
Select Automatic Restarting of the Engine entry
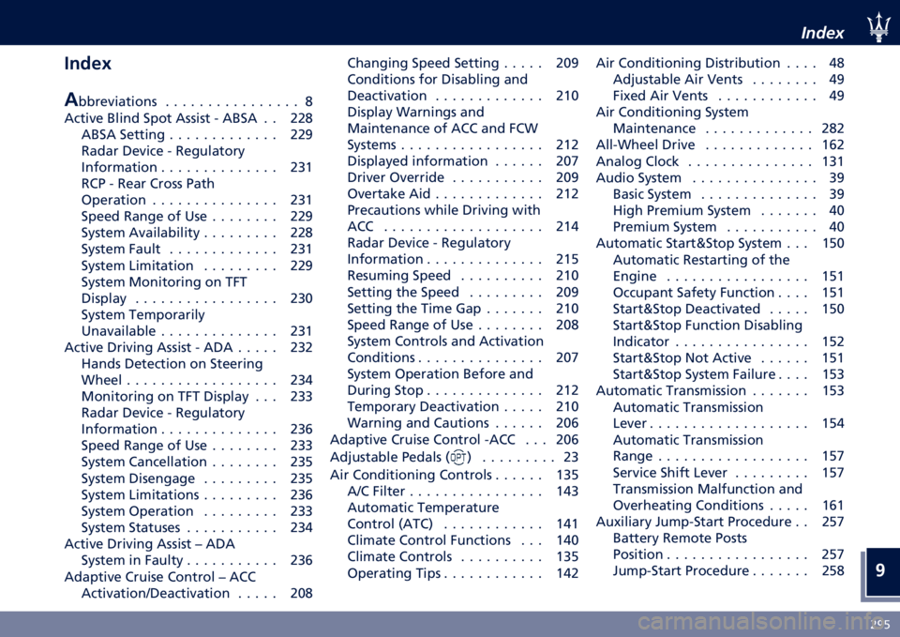click(x=728, y=267)
